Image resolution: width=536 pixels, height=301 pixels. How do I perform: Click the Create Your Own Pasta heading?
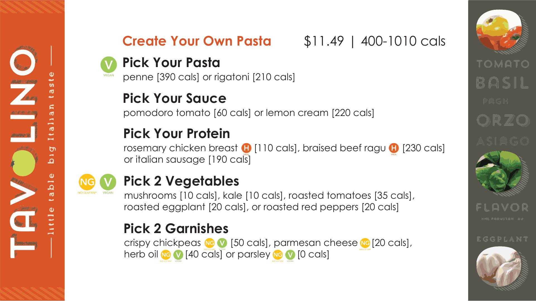(x=197, y=41)
